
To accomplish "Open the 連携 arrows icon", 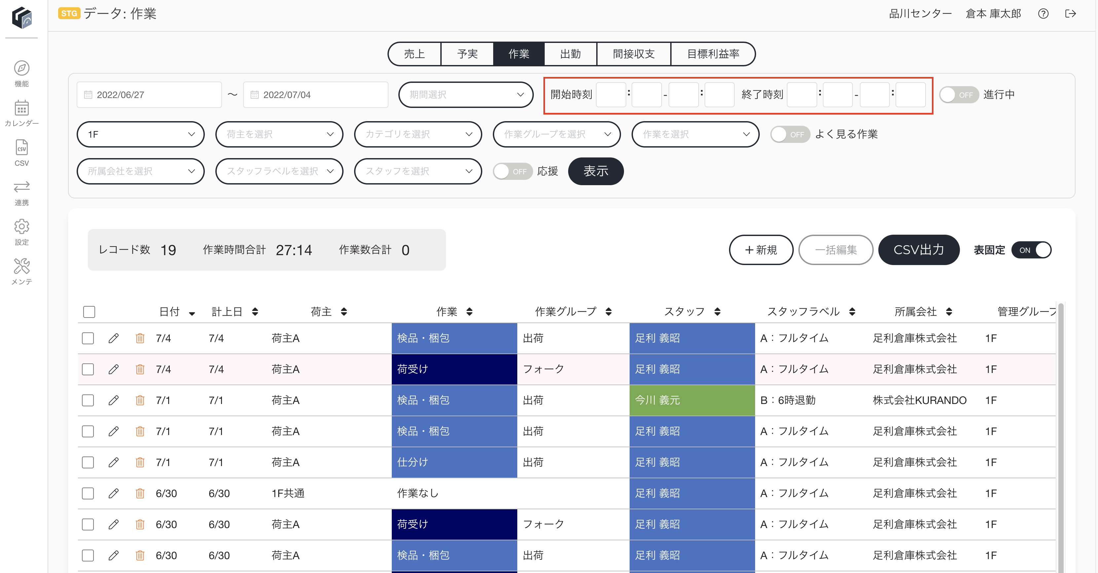I will [21, 186].
